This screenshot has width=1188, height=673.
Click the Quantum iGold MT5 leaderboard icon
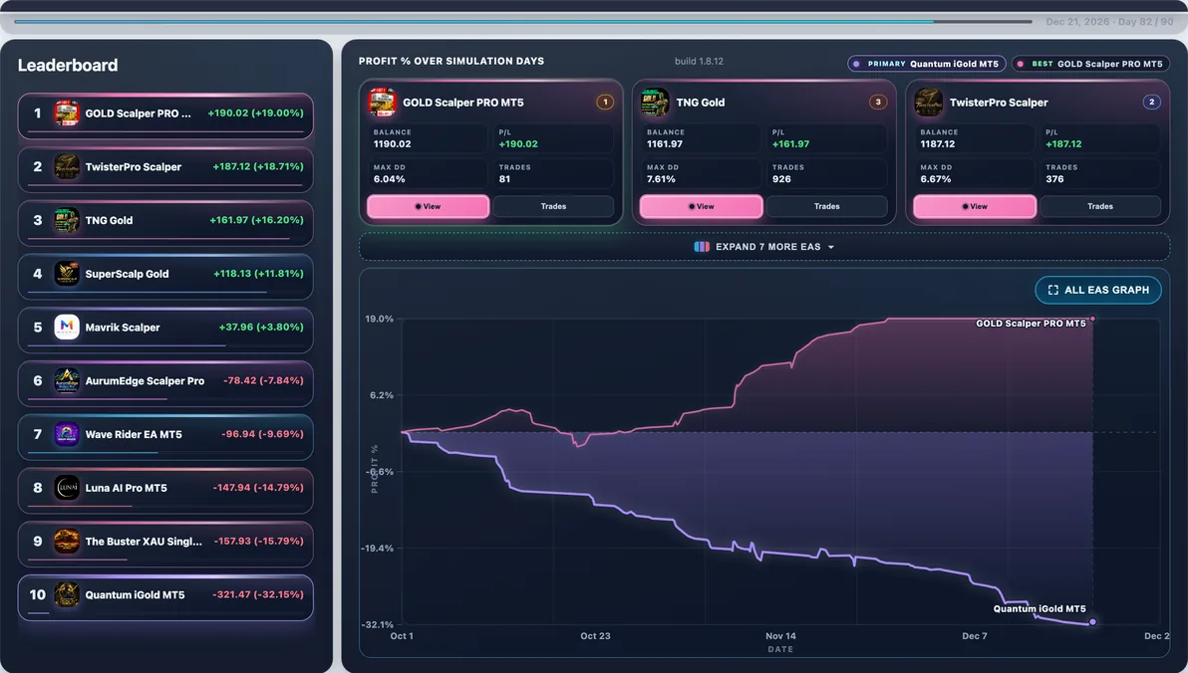[67, 595]
